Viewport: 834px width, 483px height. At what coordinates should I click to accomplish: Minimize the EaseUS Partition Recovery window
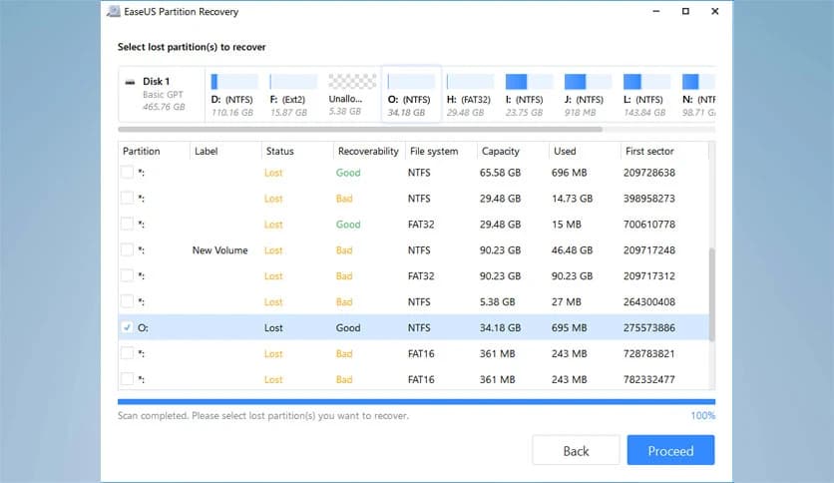tap(656, 11)
